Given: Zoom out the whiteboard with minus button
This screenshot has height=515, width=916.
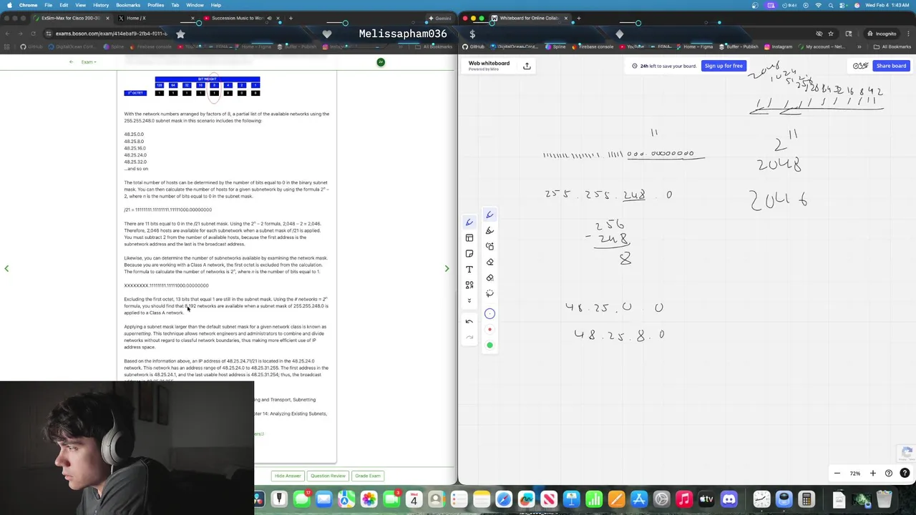Looking at the screenshot, I should pyautogui.click(x=837, y=474).
